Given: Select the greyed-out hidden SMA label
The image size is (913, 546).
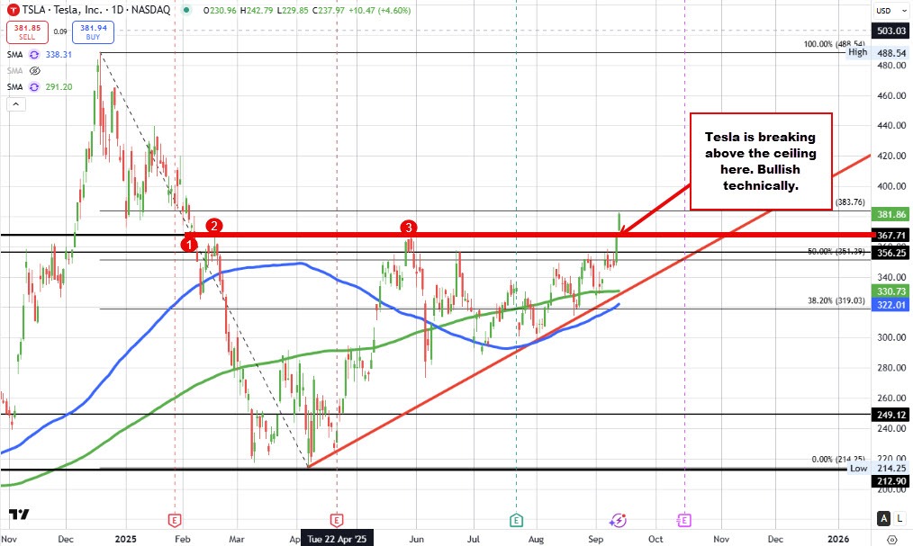Looking at the screenshot, I should tap(14, 71).
